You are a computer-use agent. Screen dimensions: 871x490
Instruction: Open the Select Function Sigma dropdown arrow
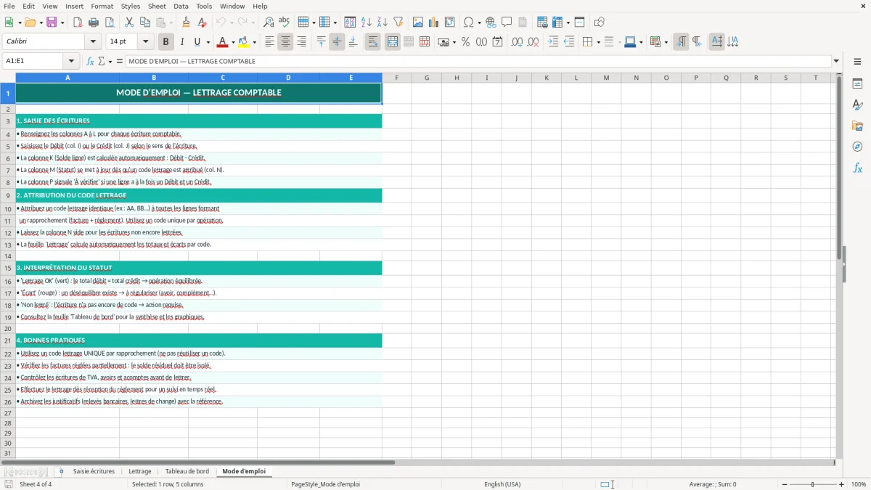click(110, 61)
